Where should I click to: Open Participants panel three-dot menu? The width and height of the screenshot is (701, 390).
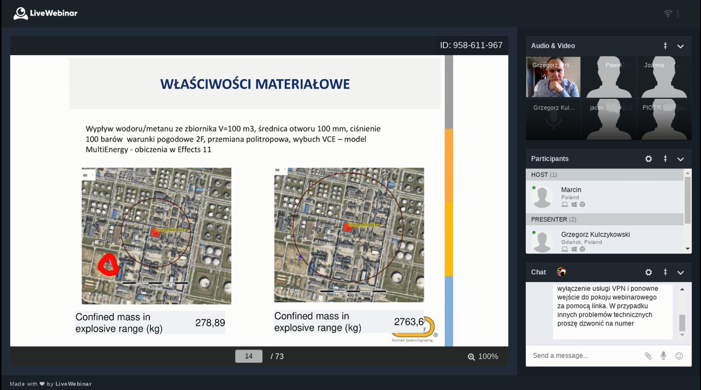pos(665,159)
